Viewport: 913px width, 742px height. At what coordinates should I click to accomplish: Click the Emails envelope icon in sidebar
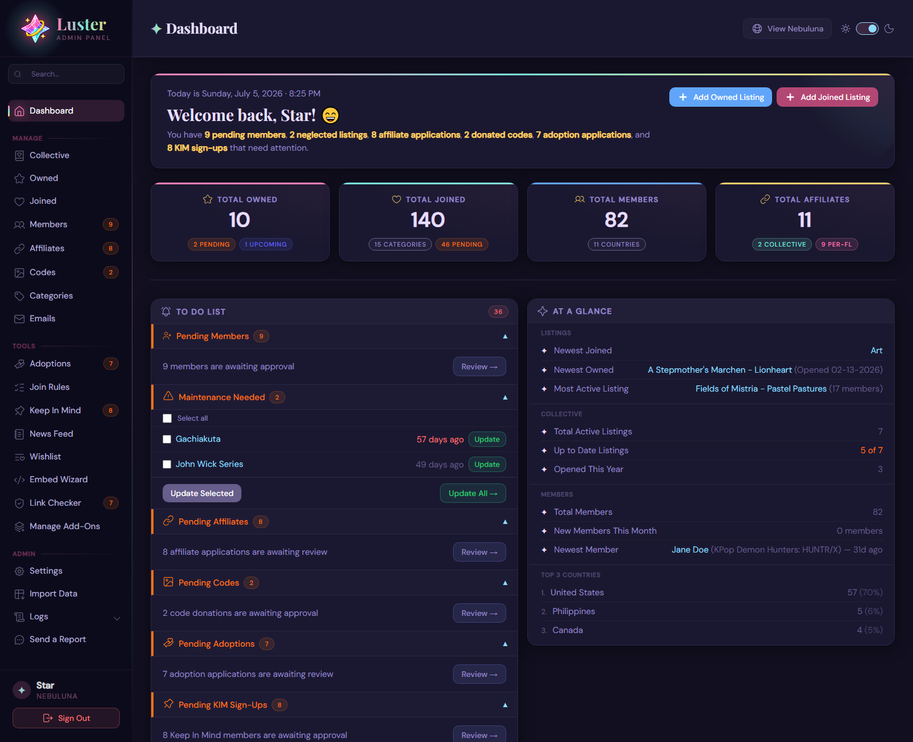[x=19, y=319]
